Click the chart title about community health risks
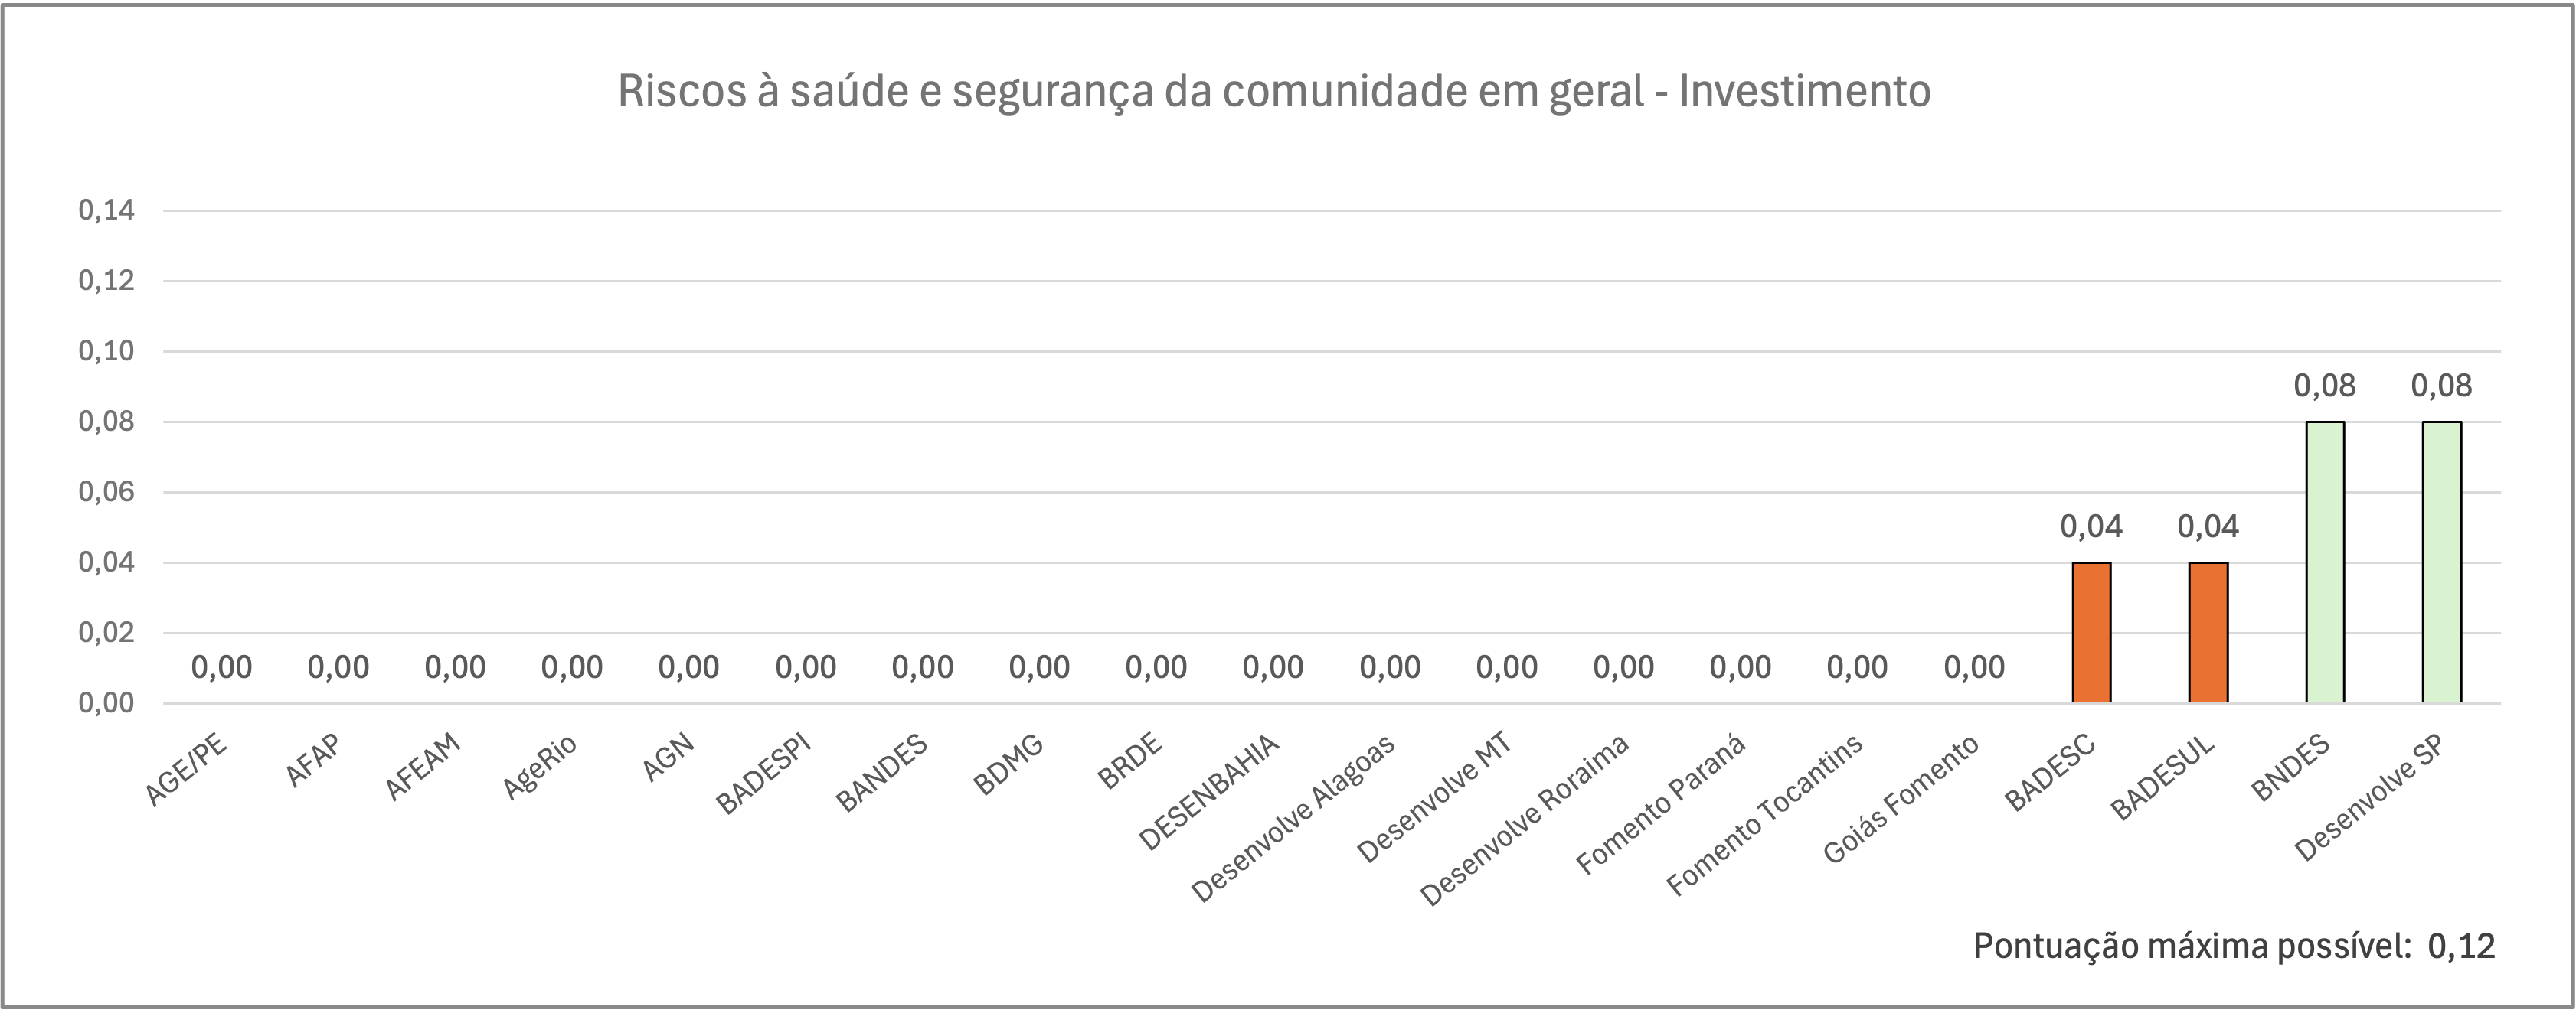Viewport: 2576px width, 1010px height. [1273, 92]
